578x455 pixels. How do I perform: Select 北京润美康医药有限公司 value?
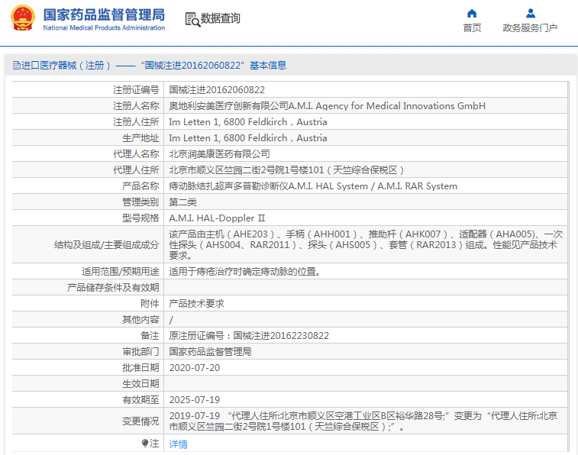tap(219, 154)
